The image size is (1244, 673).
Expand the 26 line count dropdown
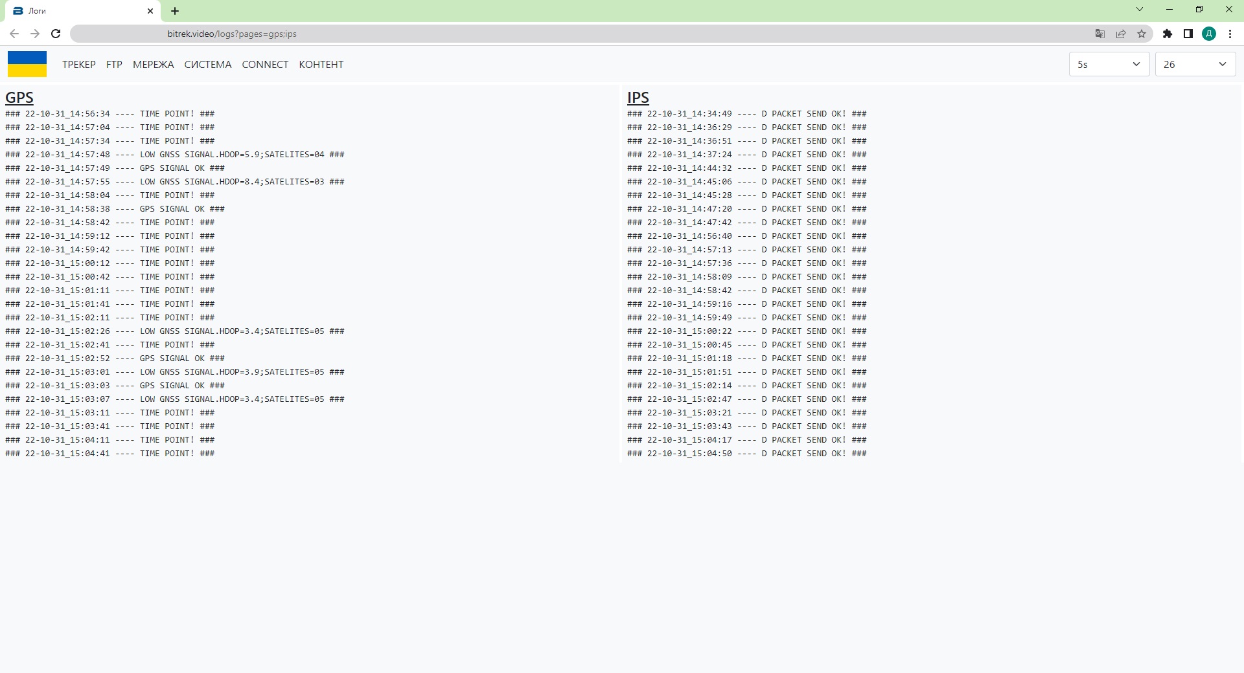(x=1195, y=64)
